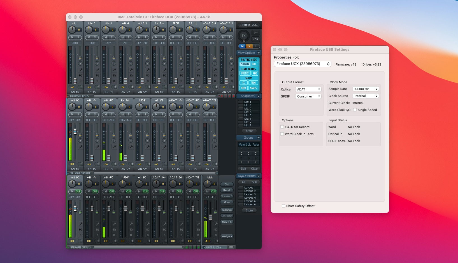Open the Fireface UCX device dropdown in TotalMix
The height and width of the screenshot is (263, 458).
(249, 25)
